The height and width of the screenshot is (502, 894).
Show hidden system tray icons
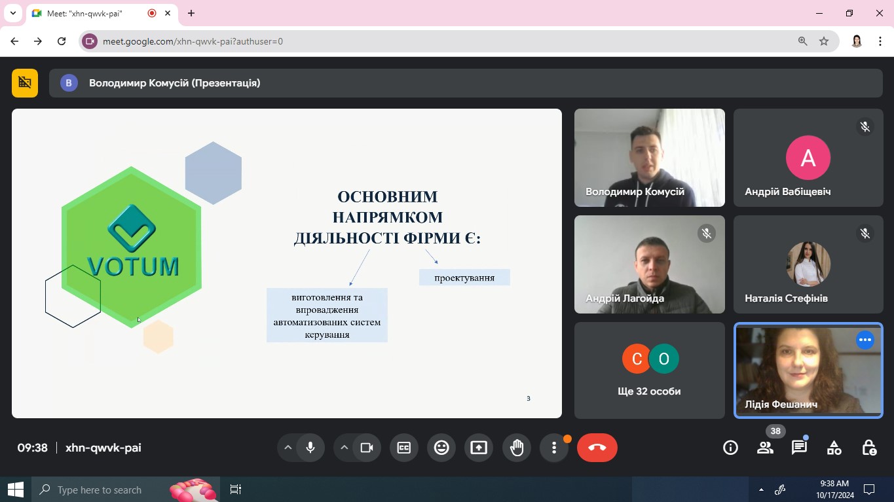761,490
